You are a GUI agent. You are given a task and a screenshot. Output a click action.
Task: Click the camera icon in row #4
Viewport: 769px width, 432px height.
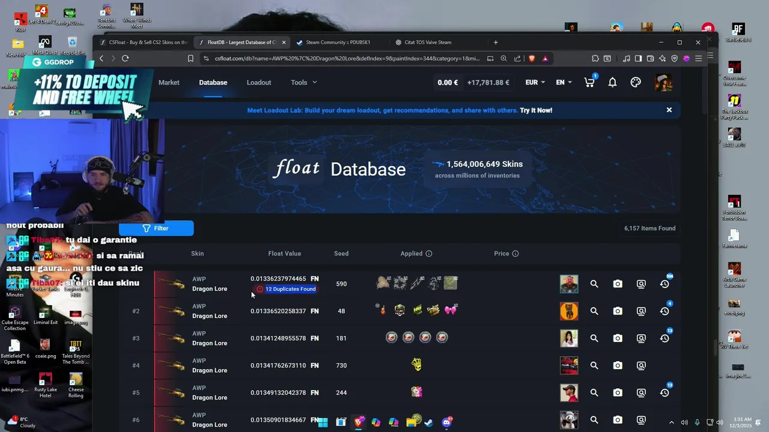pos(618,365)
